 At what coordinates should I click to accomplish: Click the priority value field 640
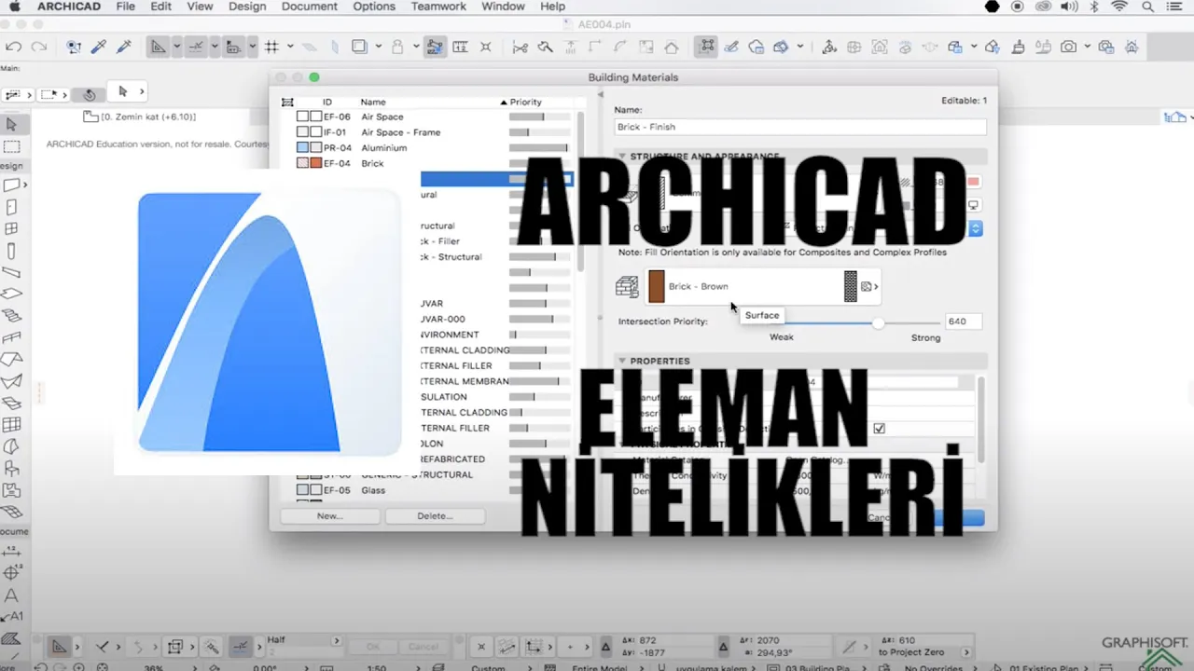(963, 322)
